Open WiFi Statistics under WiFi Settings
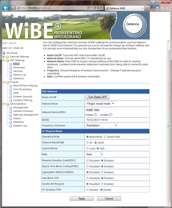 click(19, 79)
